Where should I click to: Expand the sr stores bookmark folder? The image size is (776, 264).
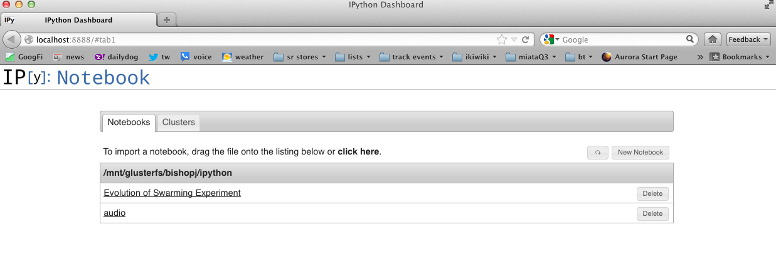[x=300, y=57]
